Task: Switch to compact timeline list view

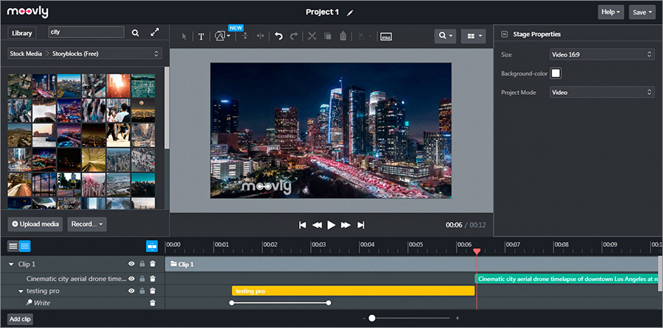Action: tap(13, 246)
